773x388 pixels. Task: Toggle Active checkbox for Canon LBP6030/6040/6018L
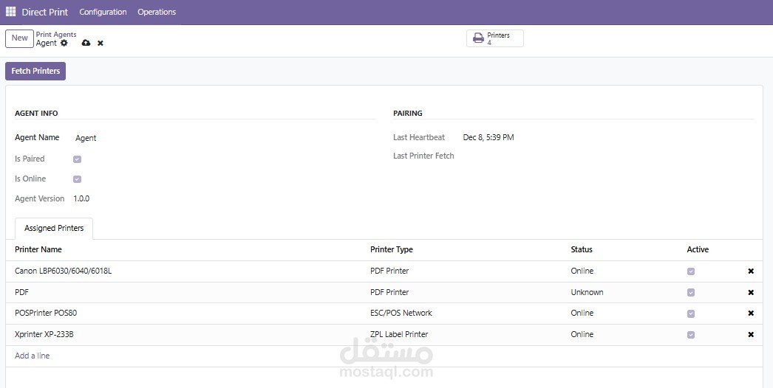click(691, 271)
